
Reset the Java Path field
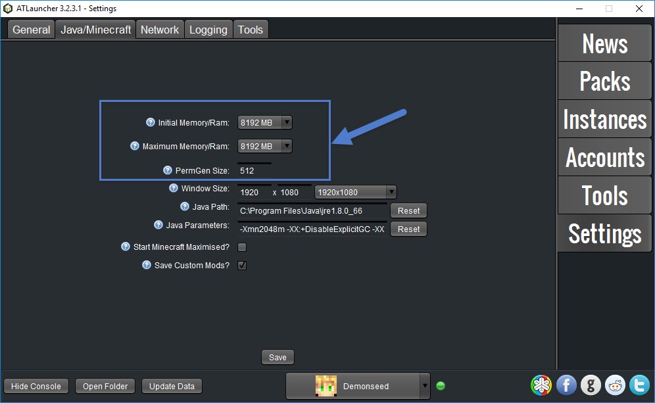(x=408, y=211)
